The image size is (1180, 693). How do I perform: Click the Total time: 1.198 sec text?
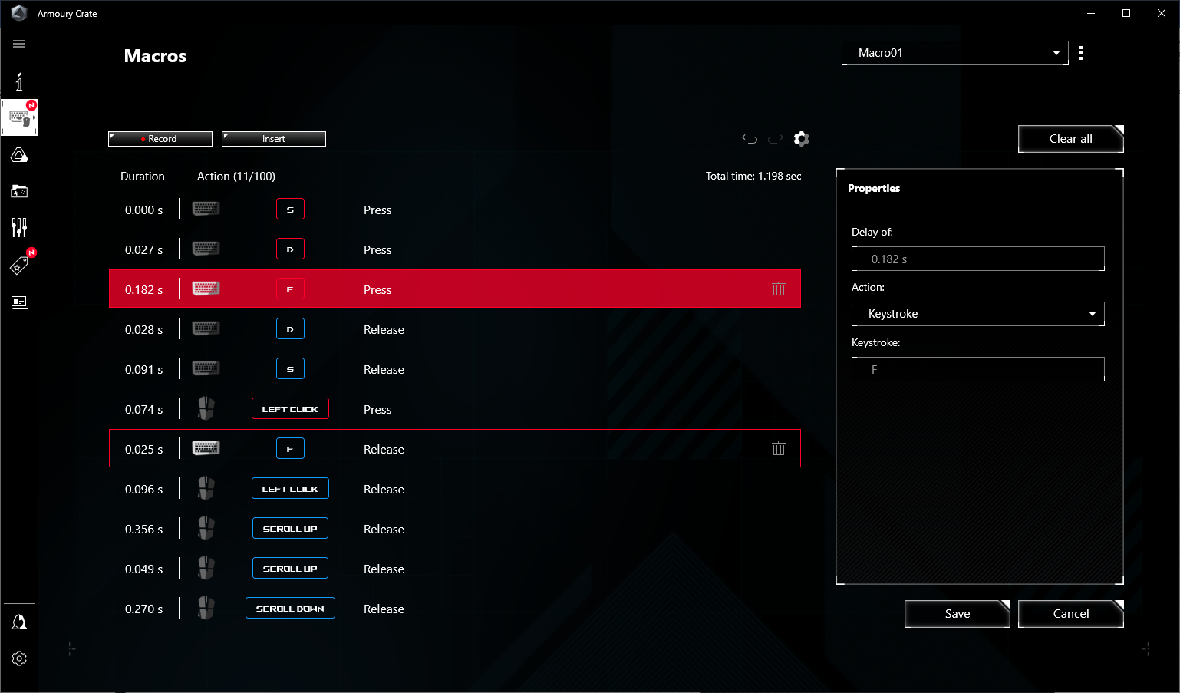[x=753, y=177]
